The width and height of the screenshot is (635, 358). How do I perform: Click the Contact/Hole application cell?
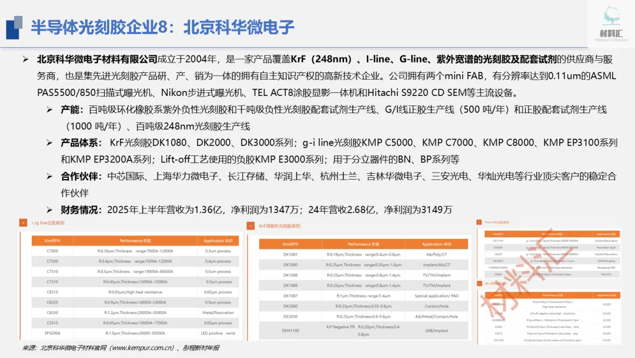coord(436,306)
